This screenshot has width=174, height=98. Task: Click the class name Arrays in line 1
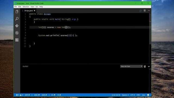[47, 14]
